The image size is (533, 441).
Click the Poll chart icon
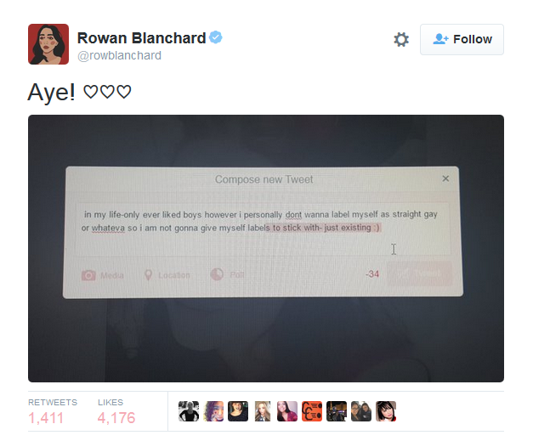[x=217, y=274]
